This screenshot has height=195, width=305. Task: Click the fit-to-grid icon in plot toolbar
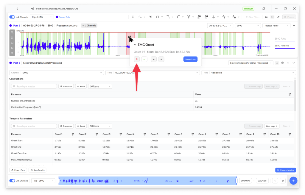point(12,38)
